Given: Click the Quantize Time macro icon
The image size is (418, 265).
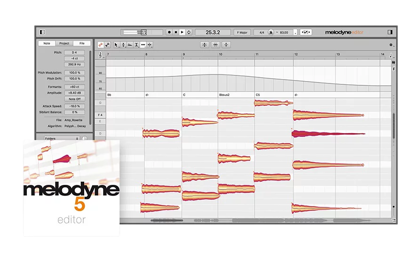Looking at the screenshot, I should coord(215,45).
